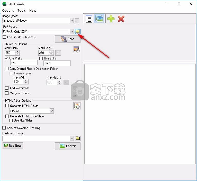197x181 pixels.
Task: Switch to thumbnail view in toolbar
Action: point(99,19)
